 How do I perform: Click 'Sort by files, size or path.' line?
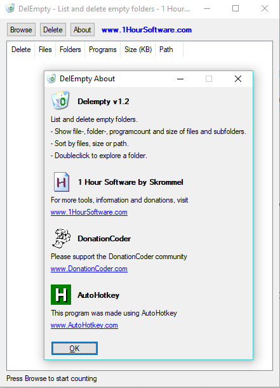pos(90,144)
